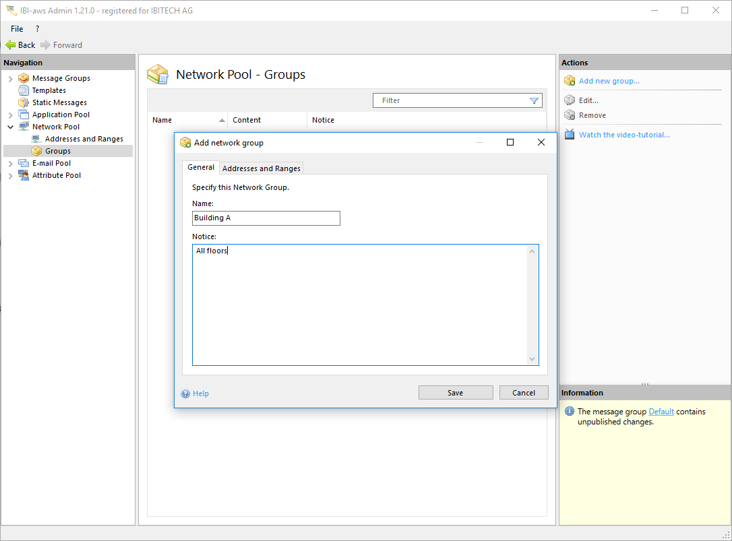The height and width of the screenshot is (541, 732).
Task: Click the E-mail Pool icon
Action: coord(24,163)
